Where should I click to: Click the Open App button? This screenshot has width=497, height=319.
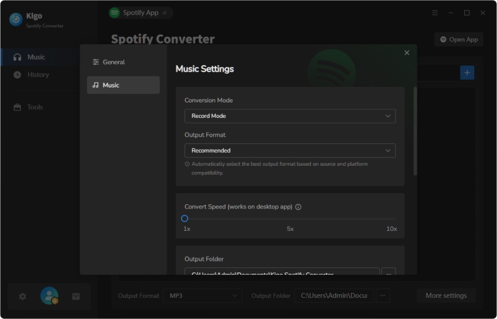pos(458,39)
